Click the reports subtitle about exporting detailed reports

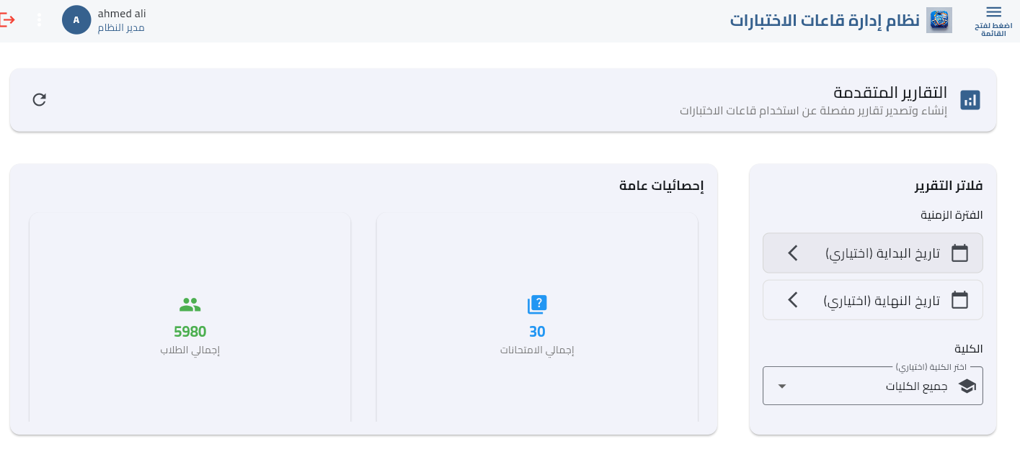pos(813,112)
